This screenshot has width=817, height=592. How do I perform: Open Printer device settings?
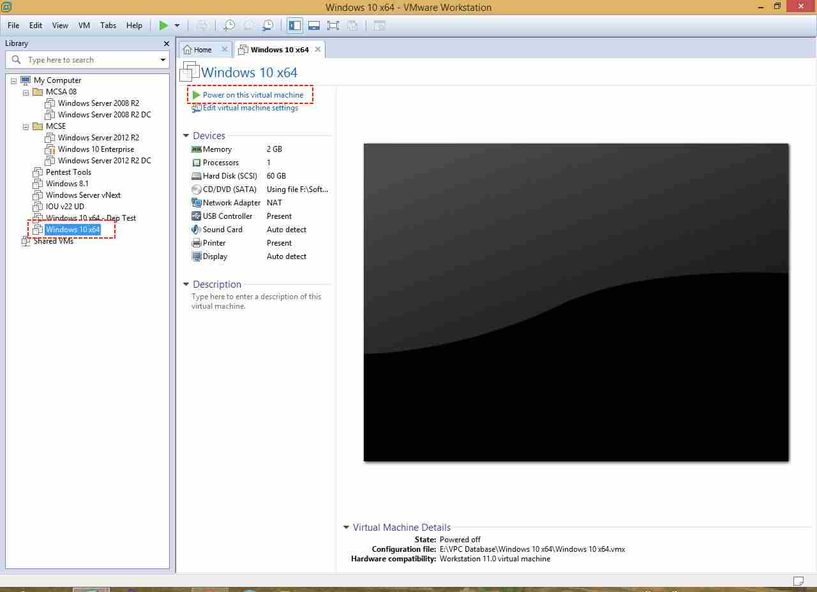click(x=214, y=243)
